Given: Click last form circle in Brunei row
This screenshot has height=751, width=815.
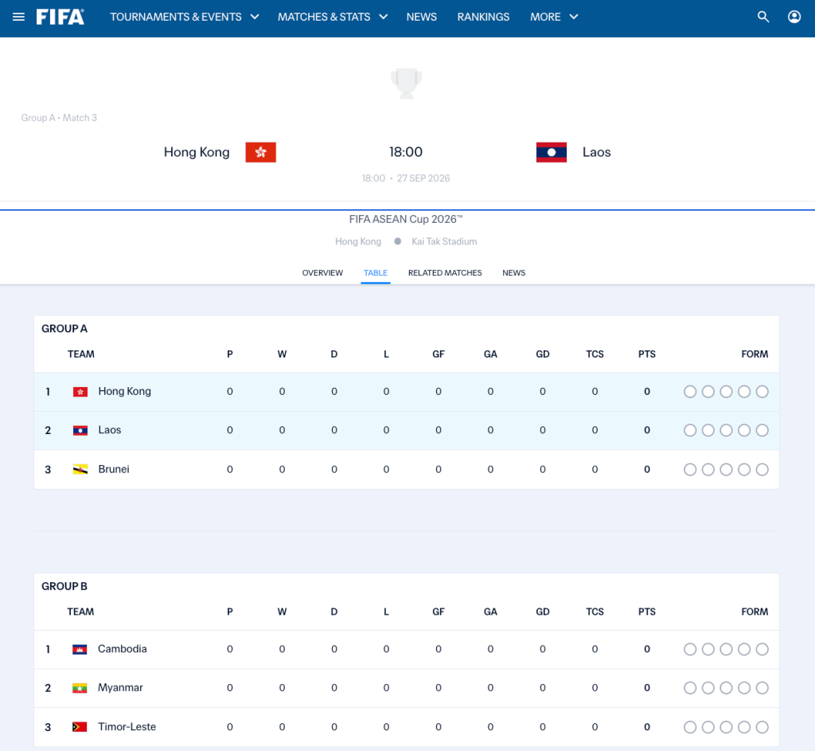Looking at the screenshot, I should [762, 470].
